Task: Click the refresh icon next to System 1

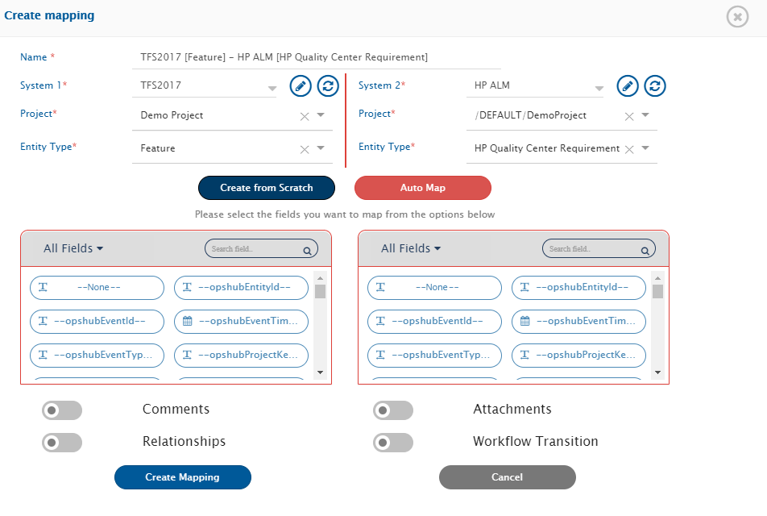Action: coord(327,85)
